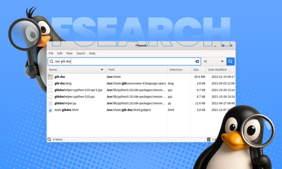Click the blue magnifier search button
Image resolution: width=282 pixels, height=169 pixels.
(x=231, y=61)
